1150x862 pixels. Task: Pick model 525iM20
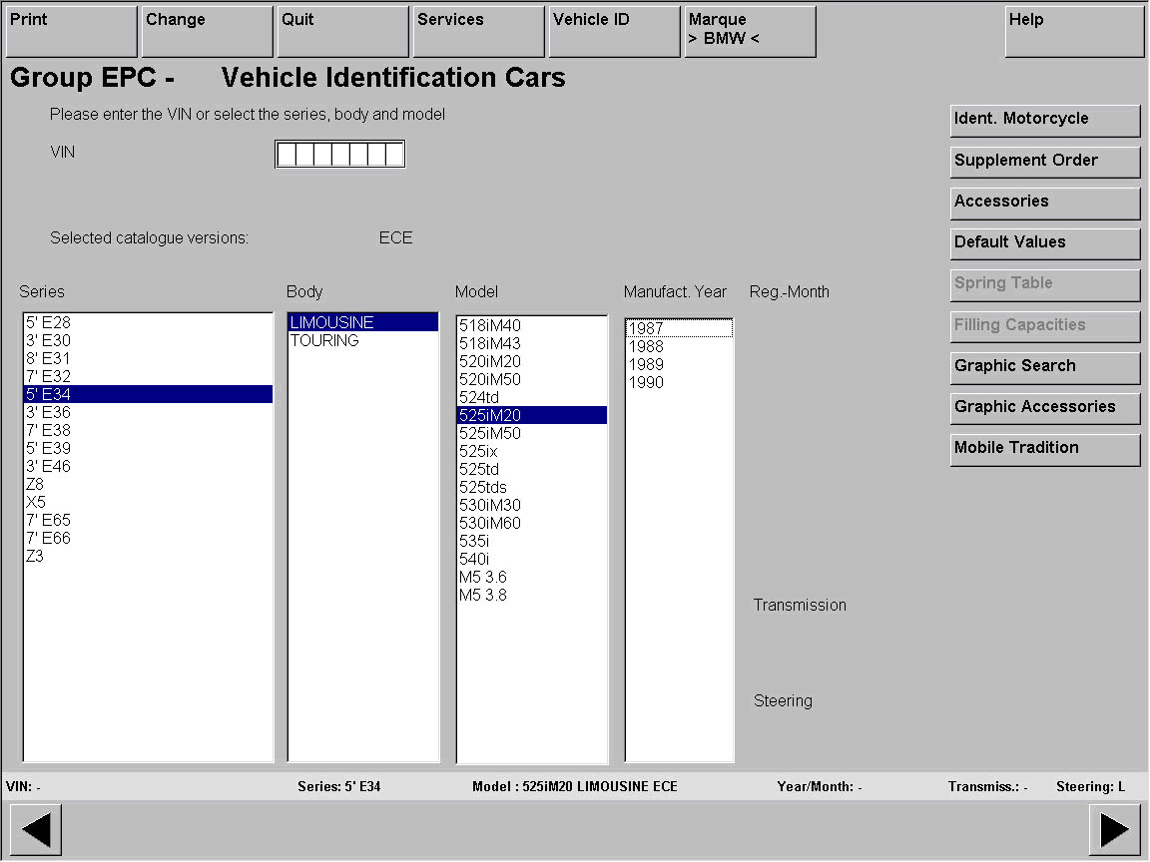(x=532, y=415)
